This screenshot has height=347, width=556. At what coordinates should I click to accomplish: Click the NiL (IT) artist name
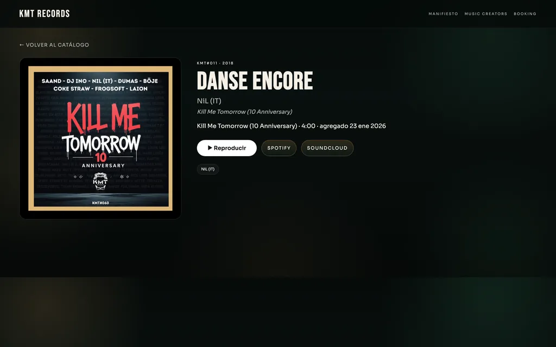[x=209, y=101]
